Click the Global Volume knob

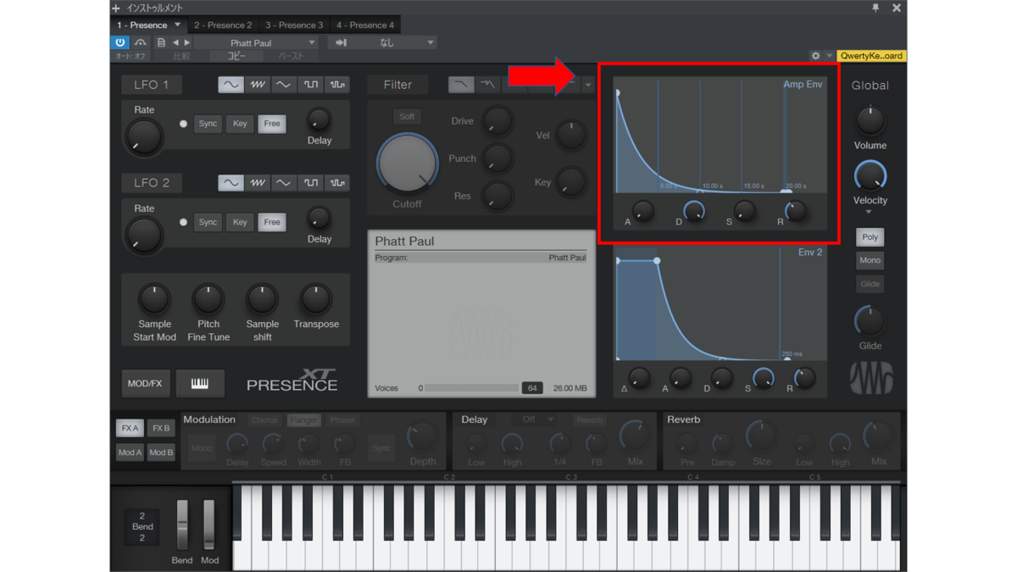point(870,120)
